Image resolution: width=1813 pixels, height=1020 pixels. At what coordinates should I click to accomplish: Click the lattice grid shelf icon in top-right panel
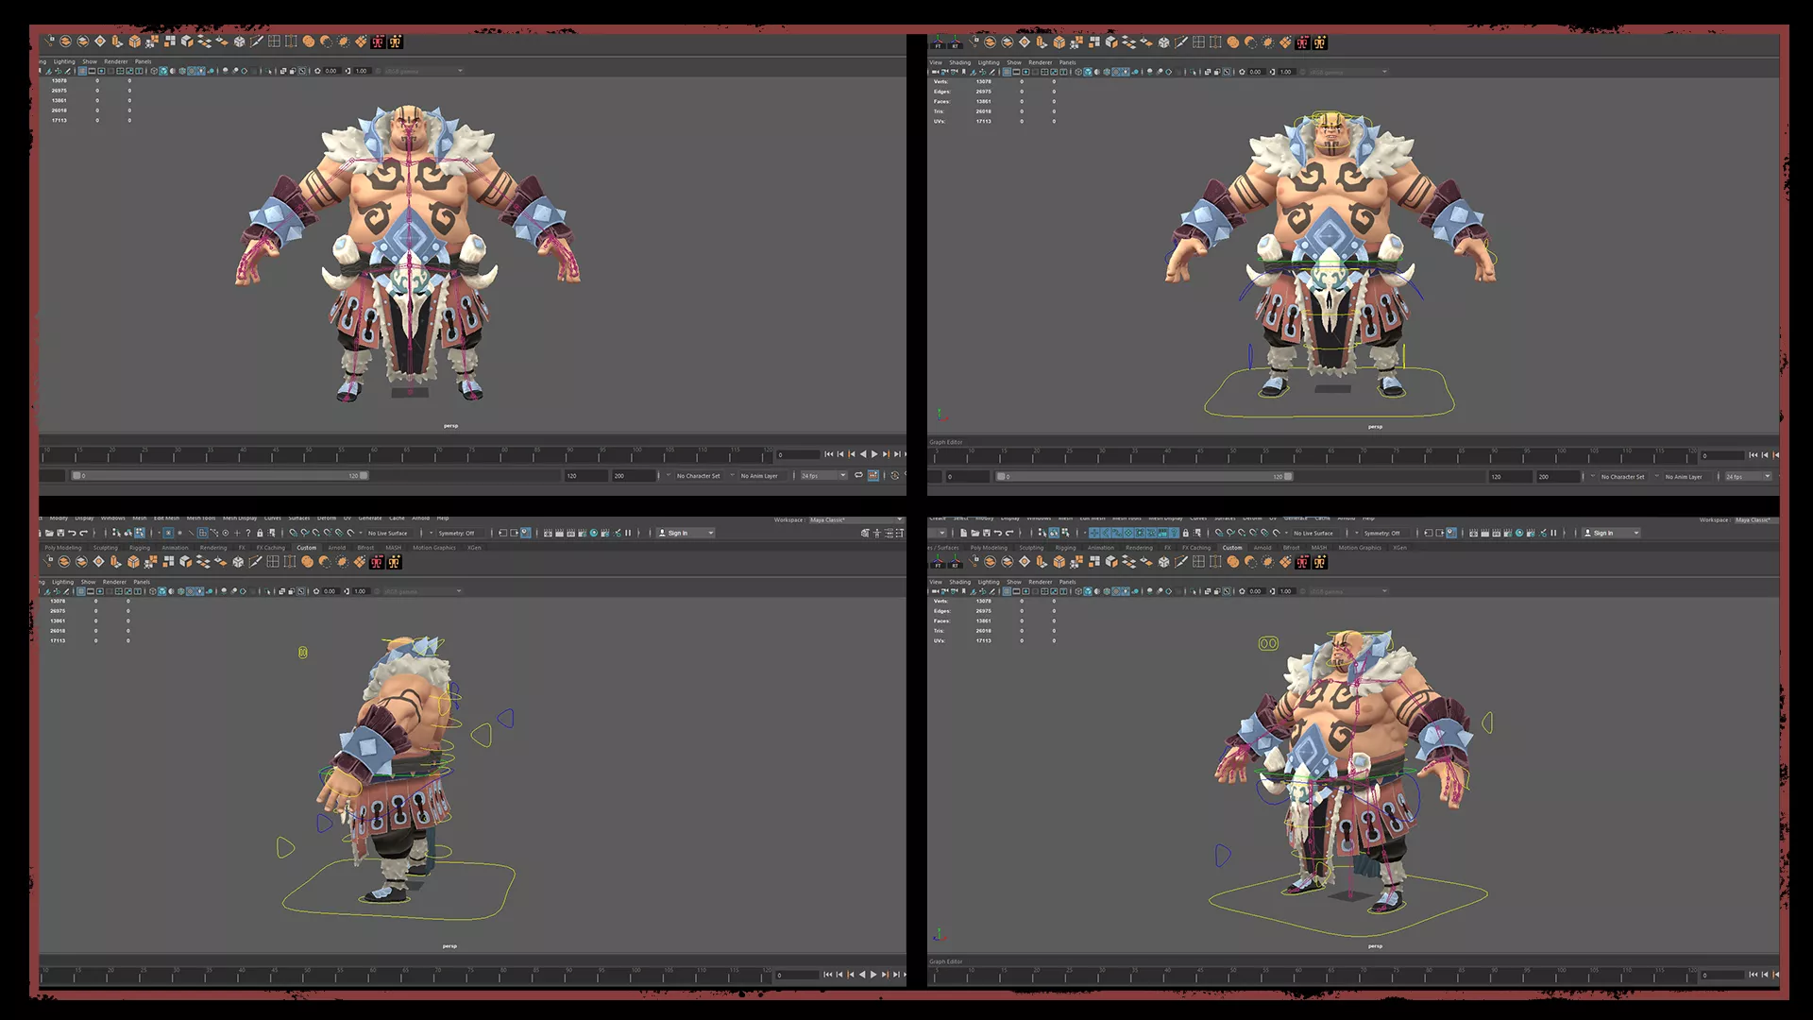1198,42
